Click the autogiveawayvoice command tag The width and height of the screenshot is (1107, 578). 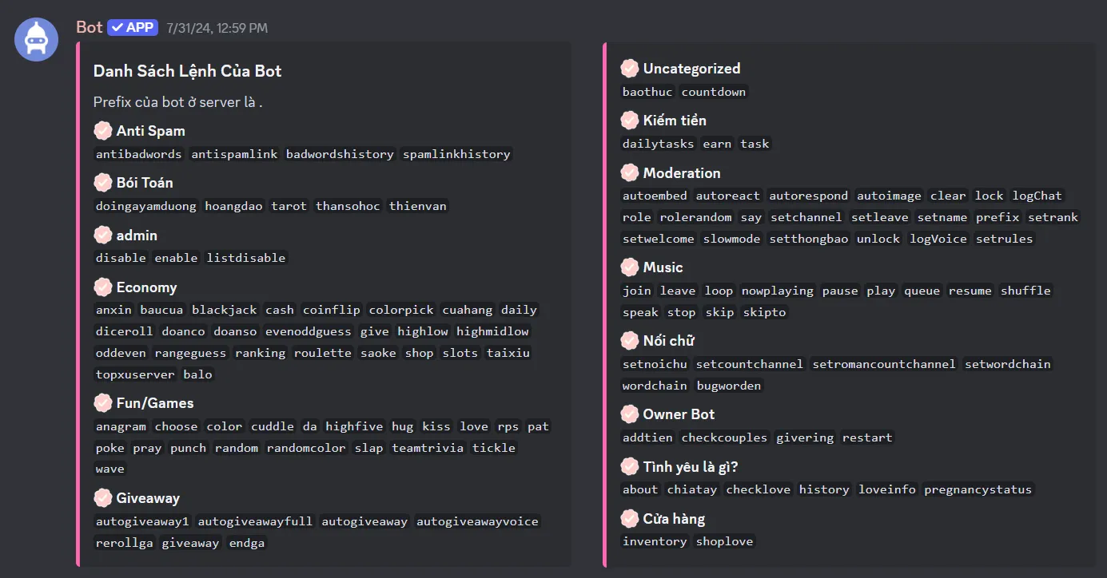pyautogui.click(x=478, y=521)
